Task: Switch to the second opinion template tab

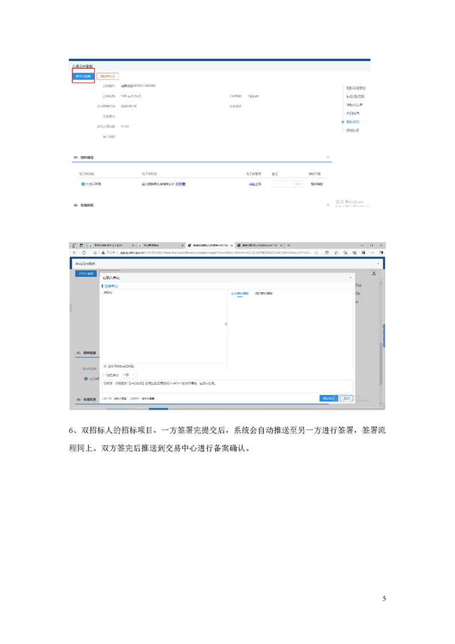Action: 264,293
